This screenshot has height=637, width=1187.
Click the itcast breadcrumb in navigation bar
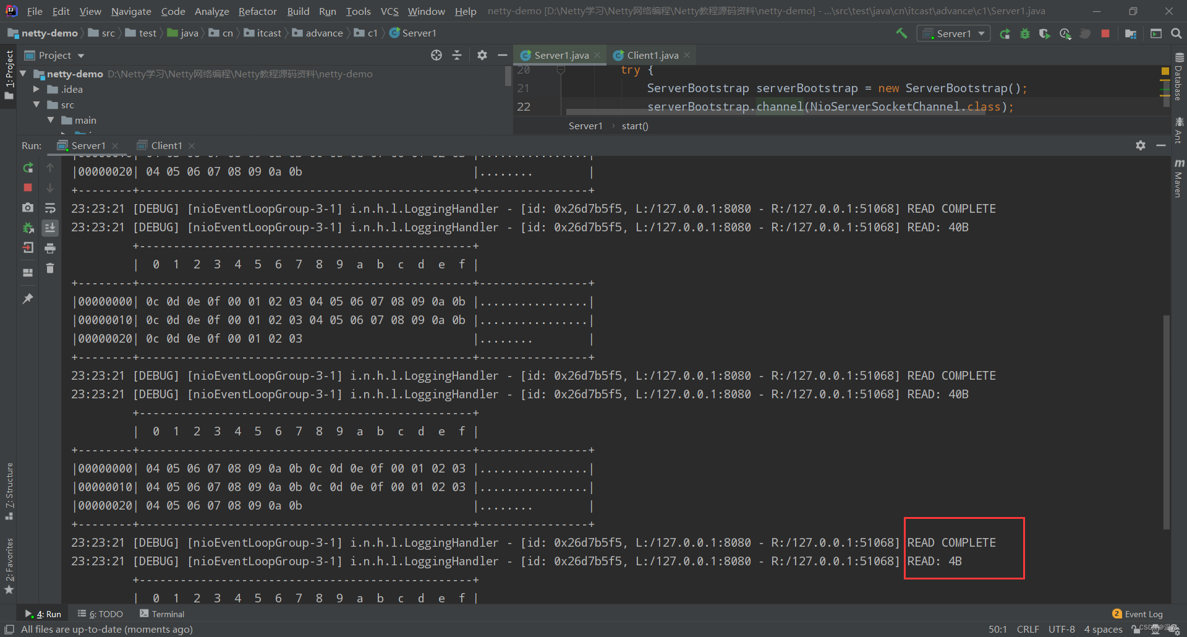[x=263, y=33]
